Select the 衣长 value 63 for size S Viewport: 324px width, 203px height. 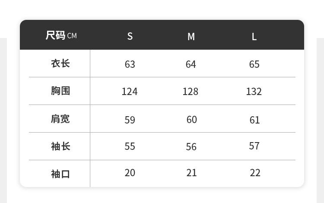click(x=130, y=64)
